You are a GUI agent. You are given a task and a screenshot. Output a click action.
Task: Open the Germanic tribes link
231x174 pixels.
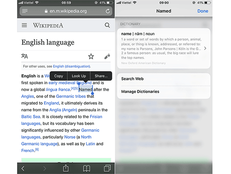(x=71, y=96)
